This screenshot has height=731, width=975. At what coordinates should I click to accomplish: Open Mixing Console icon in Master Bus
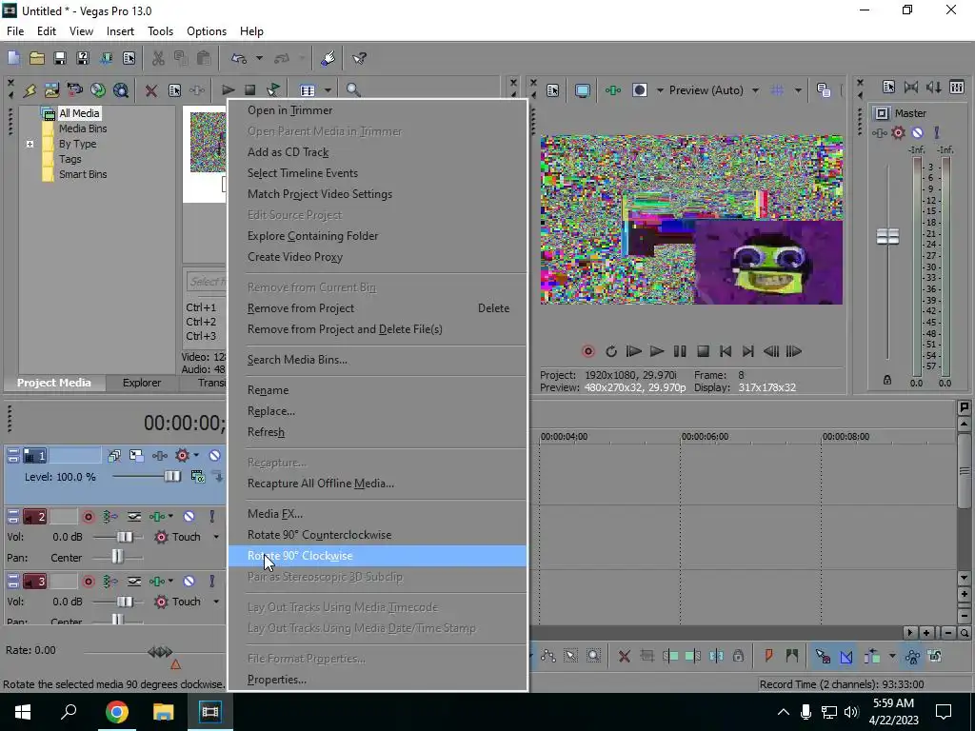click(x=957, y=87)
